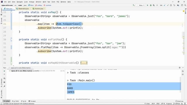
Task: Toggle tasks view eye icon in Run panel
Action: click(x=4, y=78)
